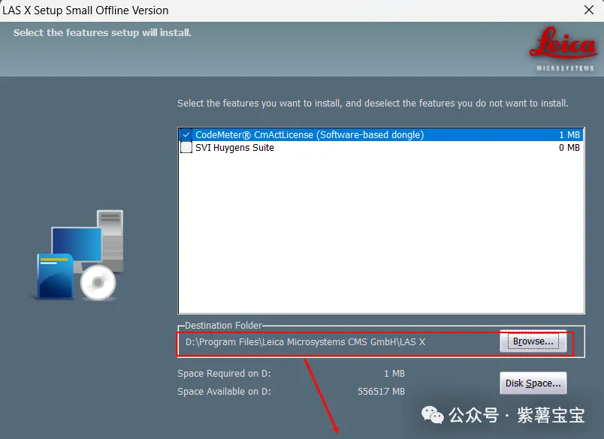Viewport: 604px width, 439px height.
Task: Click the 1 MB size in CodeMeter row
Action: click(x=569, y=135)
